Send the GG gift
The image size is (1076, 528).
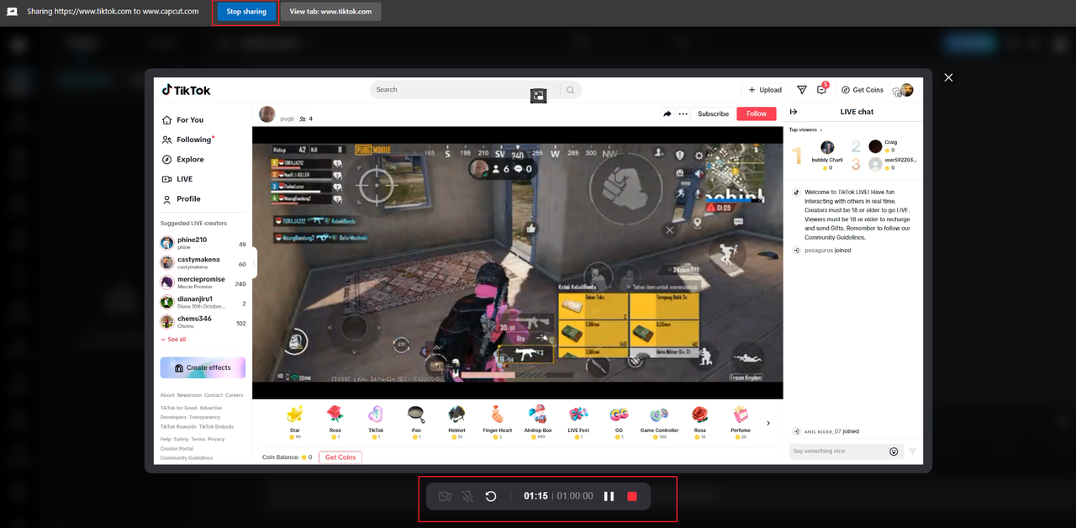(619, 422)
